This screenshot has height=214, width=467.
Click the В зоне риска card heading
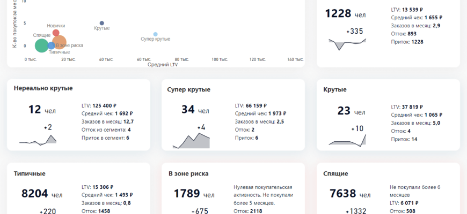pos(188,173)
